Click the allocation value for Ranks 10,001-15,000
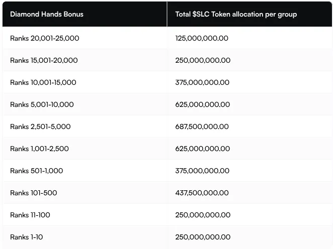 pos(202,82)
